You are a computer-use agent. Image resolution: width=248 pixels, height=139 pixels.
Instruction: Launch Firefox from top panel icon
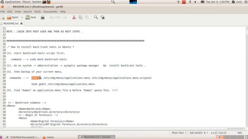(49, 2)
